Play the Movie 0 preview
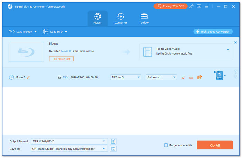The image size is (242, 158). (11, 77)
